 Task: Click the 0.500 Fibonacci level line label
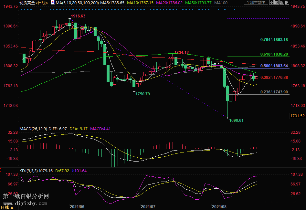click(x=274, y=66)
